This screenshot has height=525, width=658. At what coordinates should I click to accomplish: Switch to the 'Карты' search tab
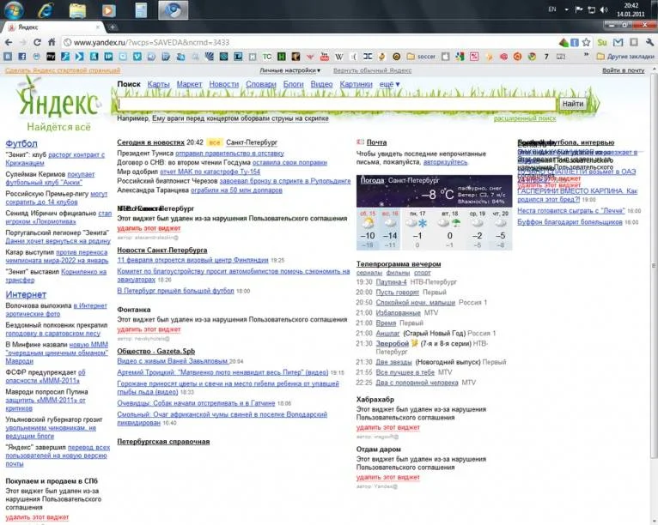pyautogui.click(x=159, y=84)
